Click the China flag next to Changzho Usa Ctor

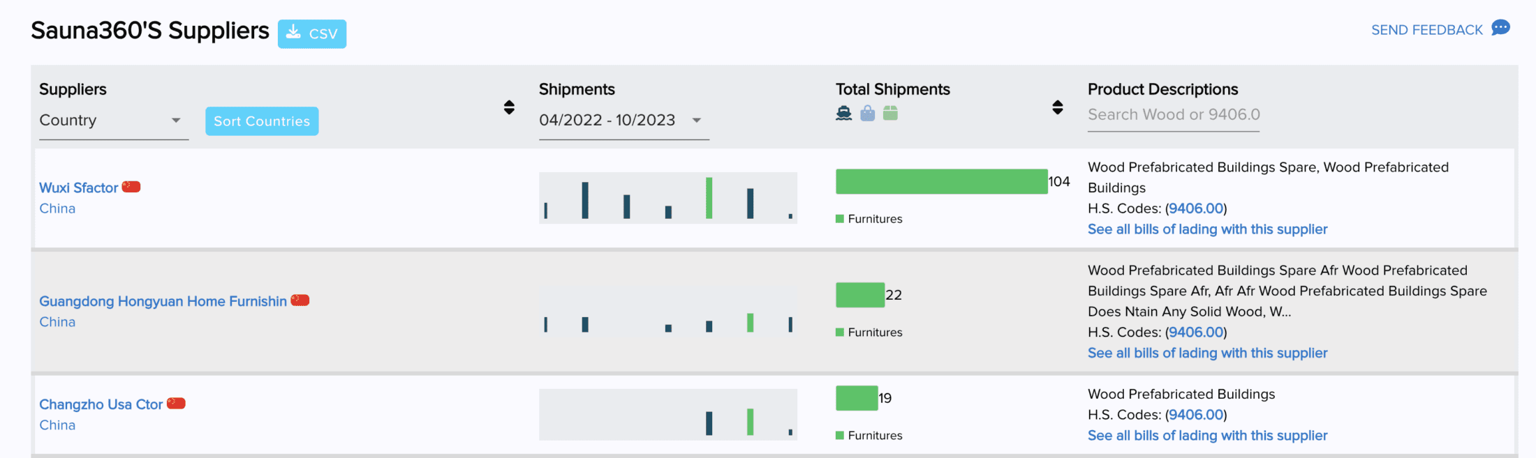coord(176,404)
